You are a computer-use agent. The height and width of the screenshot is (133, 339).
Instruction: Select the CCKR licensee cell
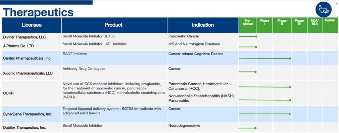pyautogui.click(x=31, y=93)
